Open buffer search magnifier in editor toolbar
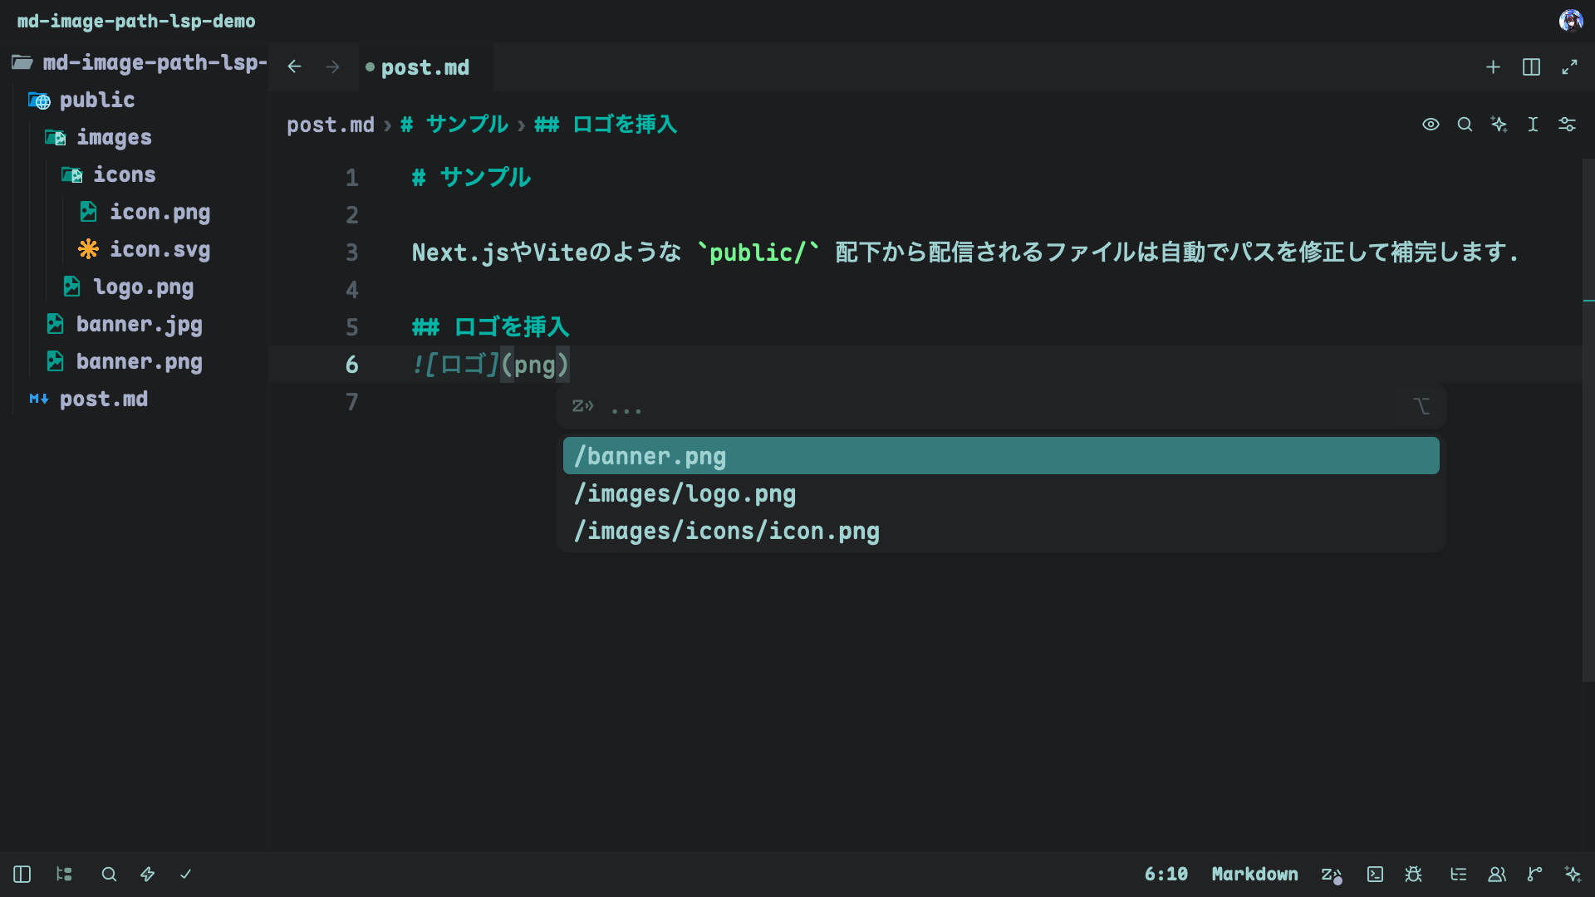This screenshot has height=897, width=1595. click(1465, 125)
